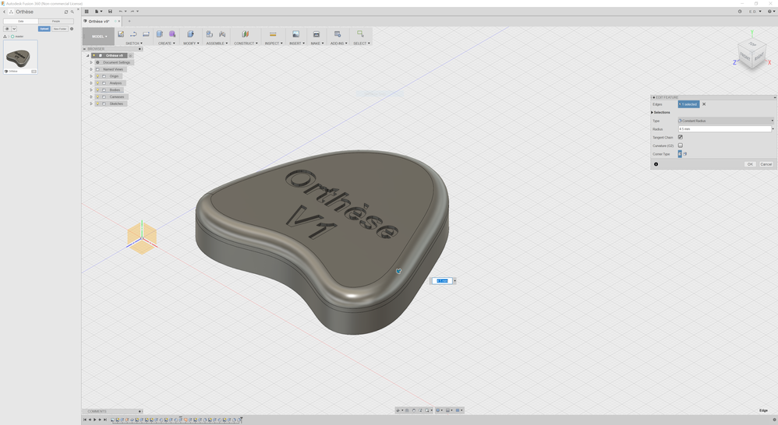The width and height of the screenshot is (778, 425).
Task: Click the purple Create Form icon
Action: (x=172, y=34)
